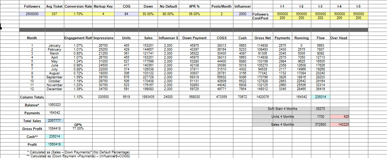Select the COG value 84
Image resolution: width=387 pixels, height=158 pixels.
click(126, 14)
